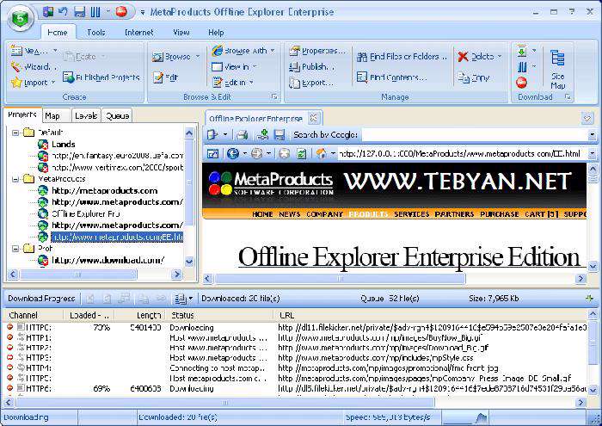Switch to the Internet ribbon tab
This screenshot has height=426, width=602.
pyautogui.click(x=139, y=33)
